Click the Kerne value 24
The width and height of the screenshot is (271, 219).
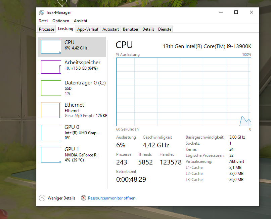point(231,149)
